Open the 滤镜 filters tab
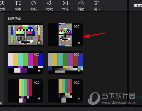Image resolution: width=142 pixels, height=111 pixels. (x=81, y=6)
